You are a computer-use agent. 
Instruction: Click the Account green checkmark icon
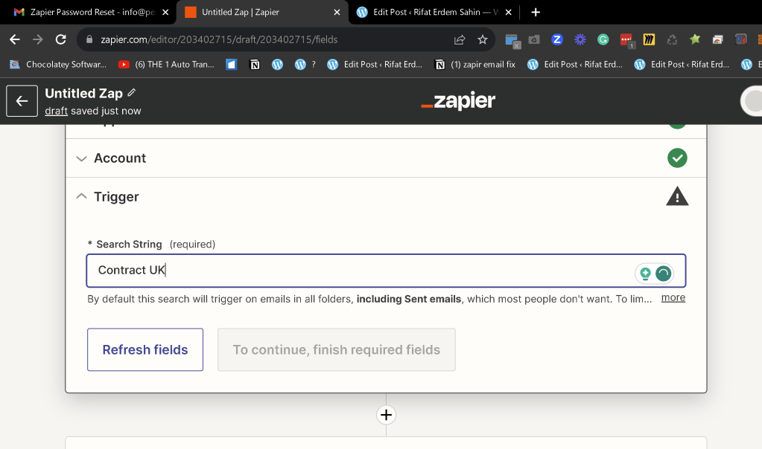point(677,158)
